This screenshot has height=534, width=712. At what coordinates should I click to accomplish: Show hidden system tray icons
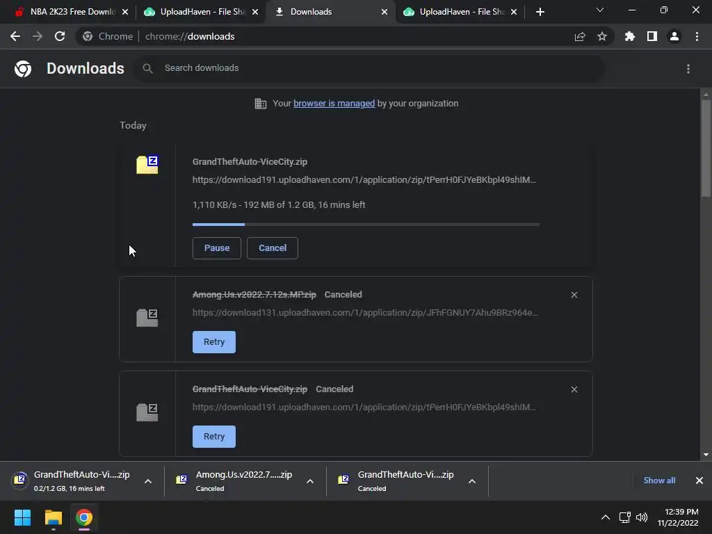606,517
